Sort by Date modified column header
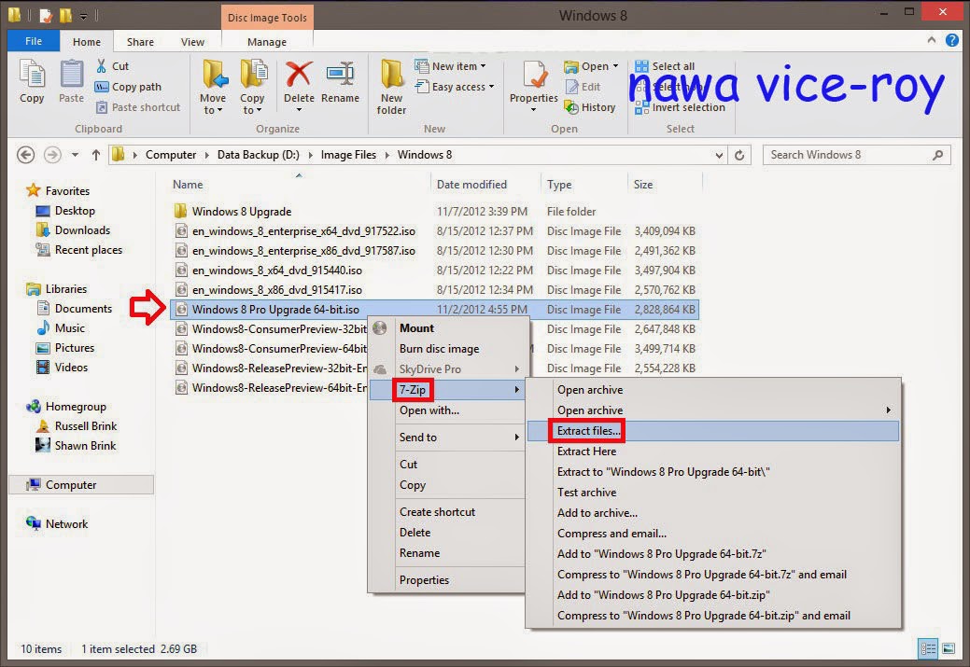 tap(471, 184)
